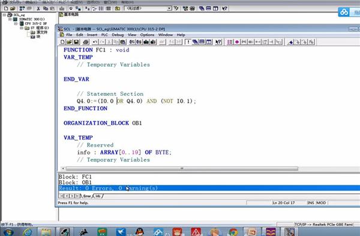Click Download icon in SIMATIC Manager toolbar
Image resolution: width=360 pixels, height=236 pixels.
pos(62,8)
